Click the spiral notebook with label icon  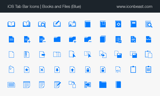coord(133,24)
